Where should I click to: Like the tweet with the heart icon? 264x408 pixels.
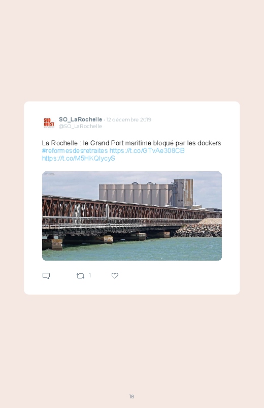(115, 275)
